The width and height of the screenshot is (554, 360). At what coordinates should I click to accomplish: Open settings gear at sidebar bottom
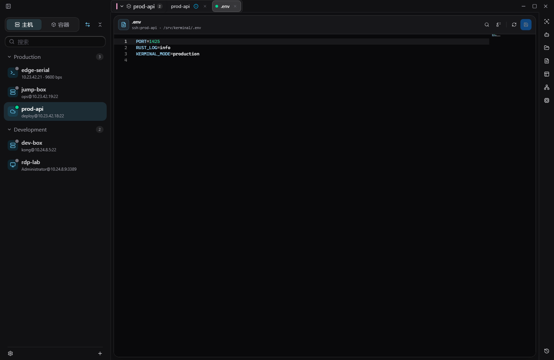10,353
